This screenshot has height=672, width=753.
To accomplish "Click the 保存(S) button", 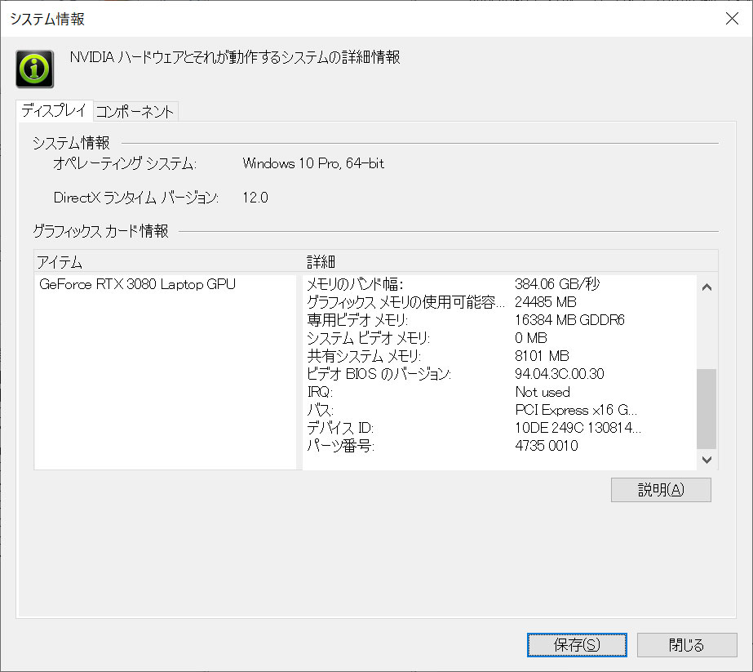I will click(x=577, y=644).
